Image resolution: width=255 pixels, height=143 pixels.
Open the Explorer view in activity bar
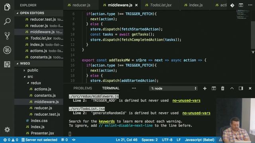click(x=7, y=7)
